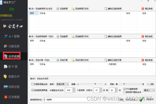
Task: Enable the 文案转语音合成 checkbox
Action: 33,84
